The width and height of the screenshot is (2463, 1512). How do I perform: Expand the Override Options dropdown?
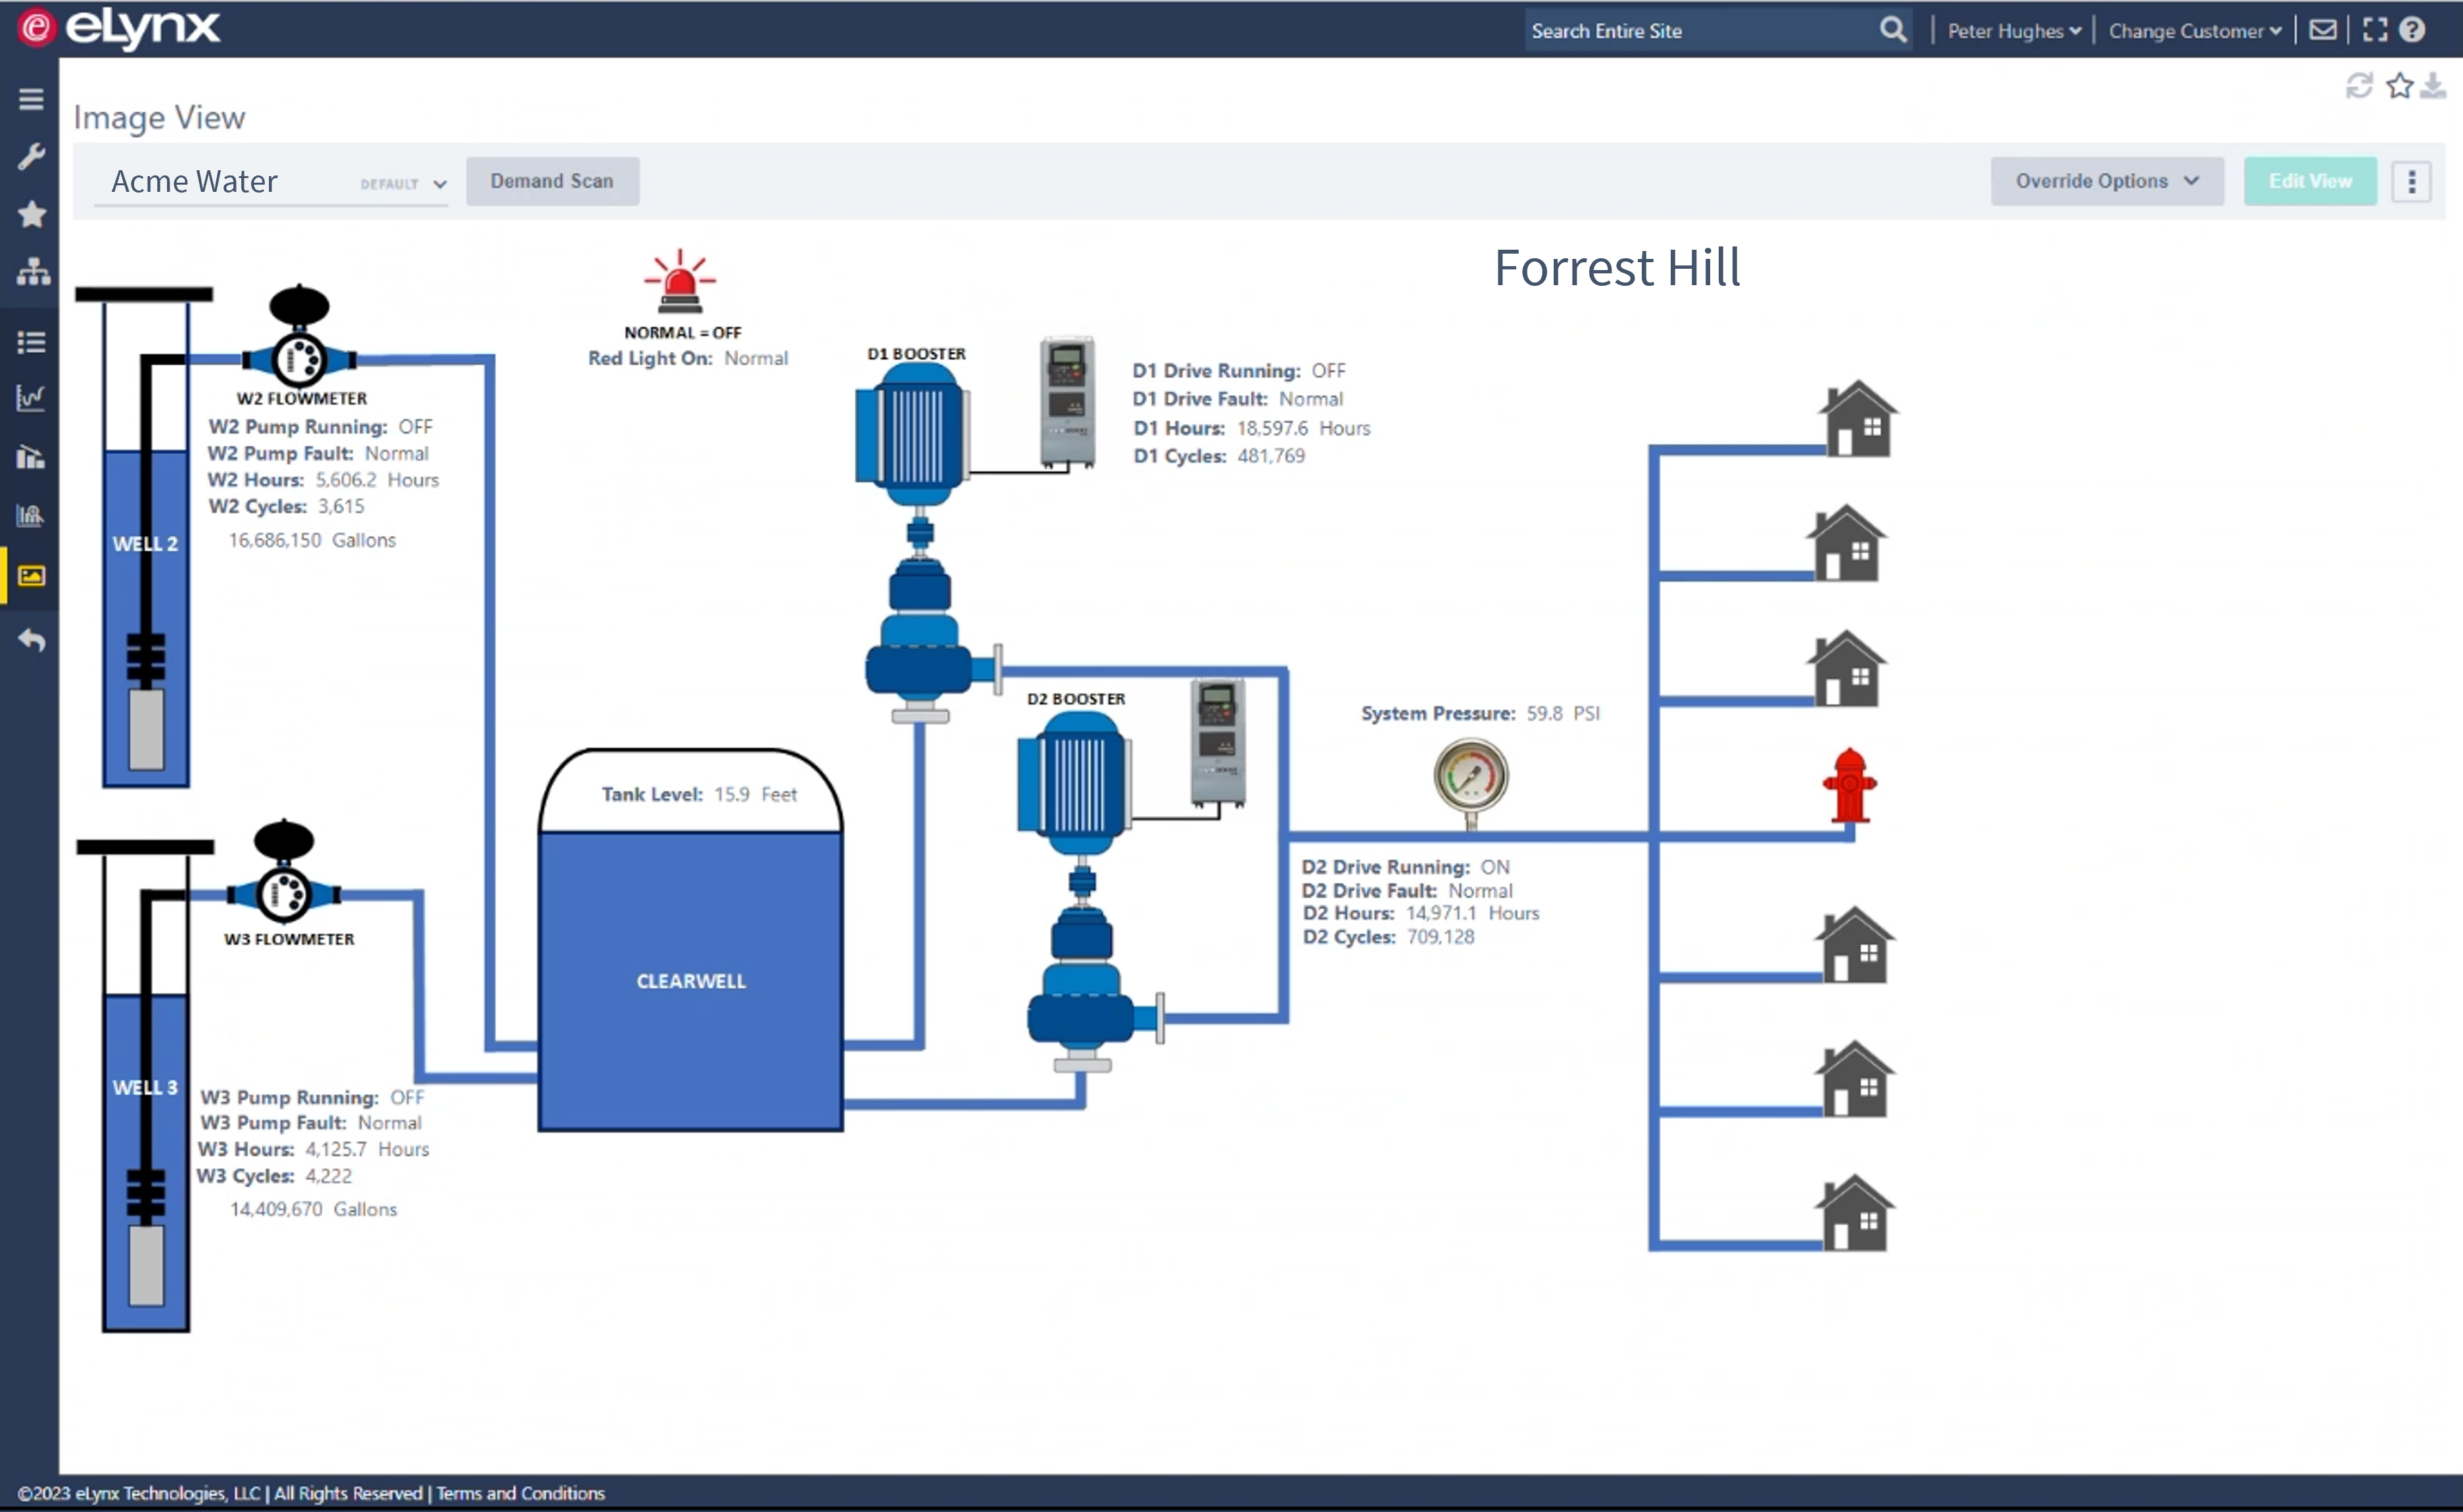click(x=2106, y=181)
